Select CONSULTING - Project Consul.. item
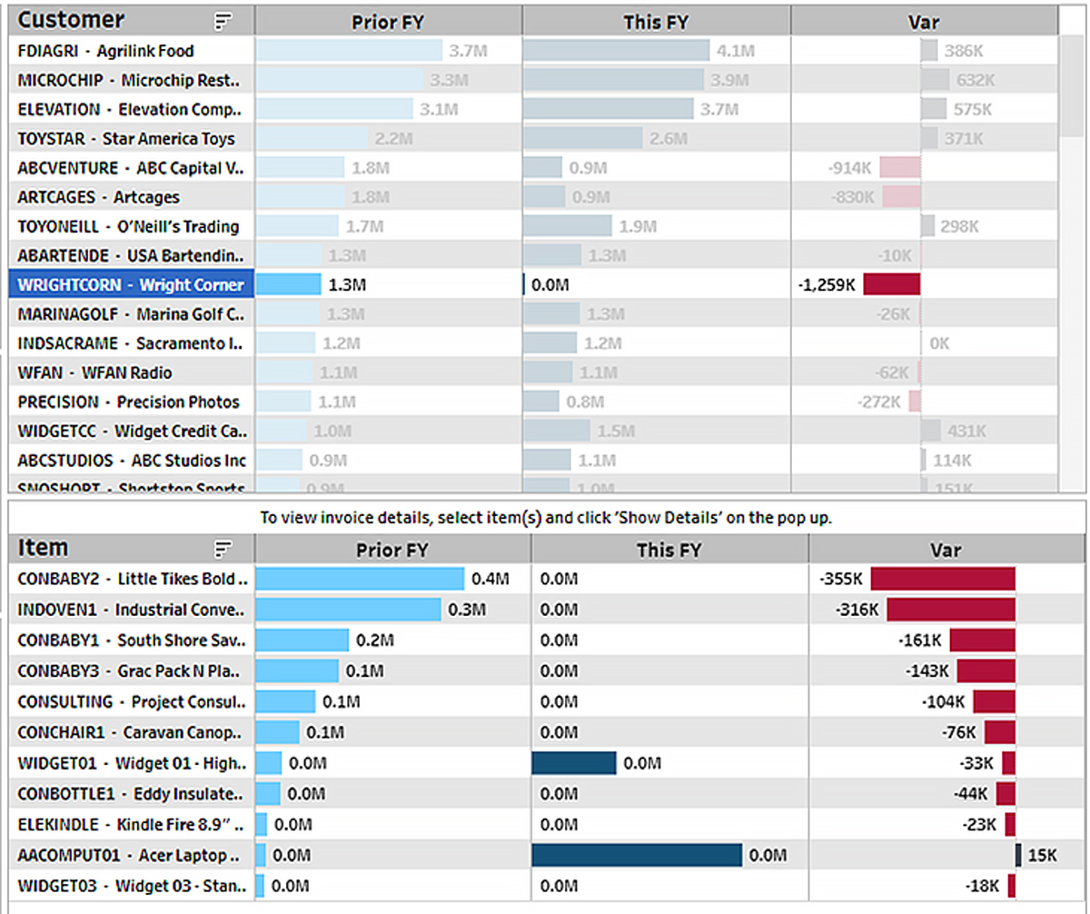1090x914 pixels. [133, 701]
